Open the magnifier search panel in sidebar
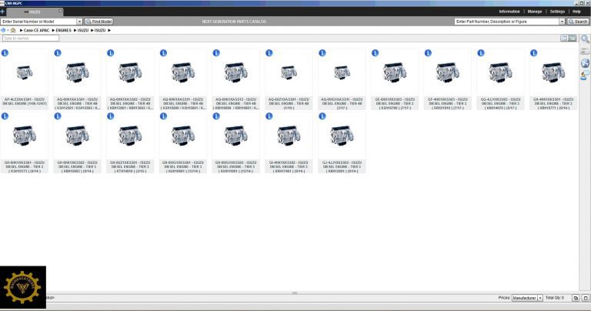 tap(585, 38)
